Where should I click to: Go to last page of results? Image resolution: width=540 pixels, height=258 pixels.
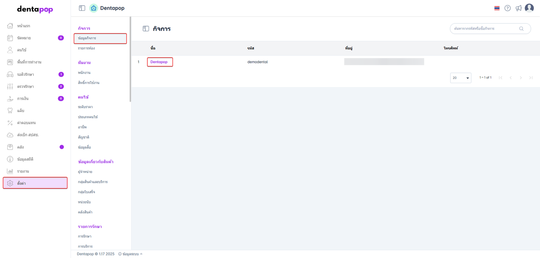tap(531, 78)
